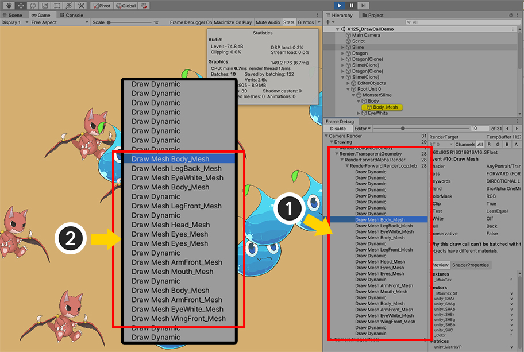Click the Frame Debug event slider
Image resolution: width=524 pixels, height=352 pixels.
pos(421,129)
